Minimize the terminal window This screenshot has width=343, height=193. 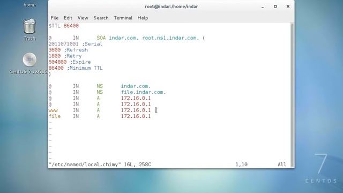tap(263, 7)
